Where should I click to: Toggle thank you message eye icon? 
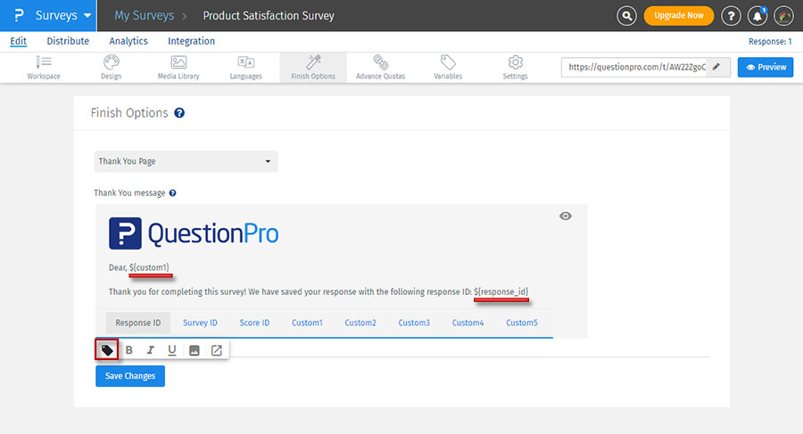click(565, 217)
